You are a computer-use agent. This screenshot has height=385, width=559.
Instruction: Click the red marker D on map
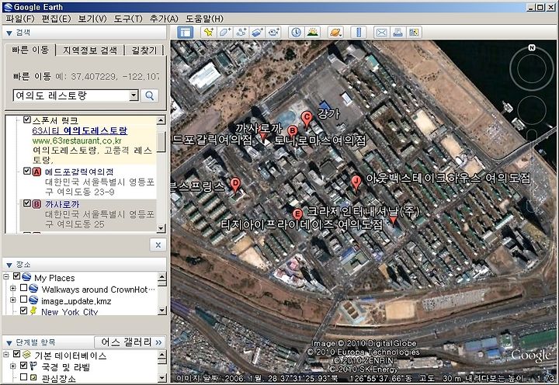click(x=235, y=185)
